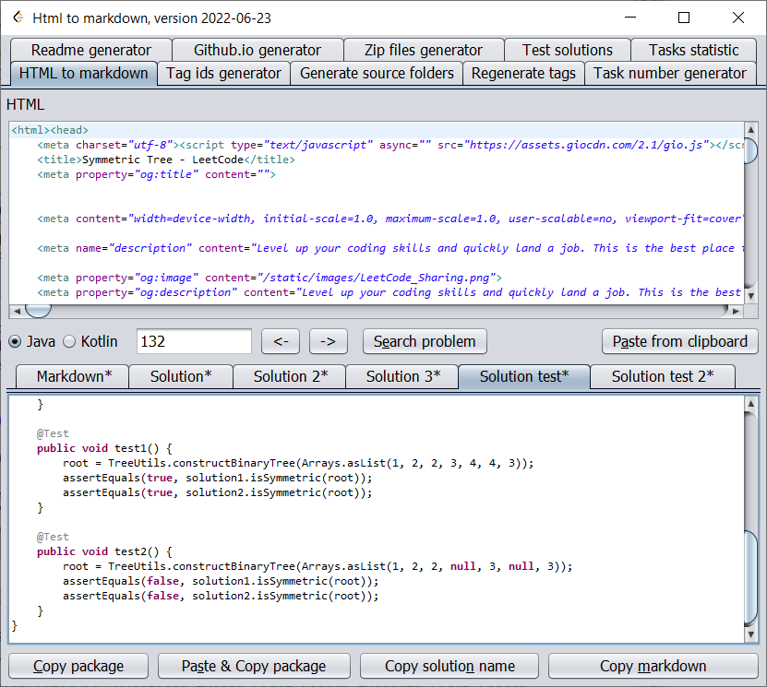The height and width of the screenshot is (687, 767).
Task: Select the Java radio button
Action: coord(32,341)
